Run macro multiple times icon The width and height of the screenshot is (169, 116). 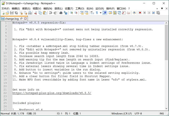pyautogui.click(x=154, y=13)
